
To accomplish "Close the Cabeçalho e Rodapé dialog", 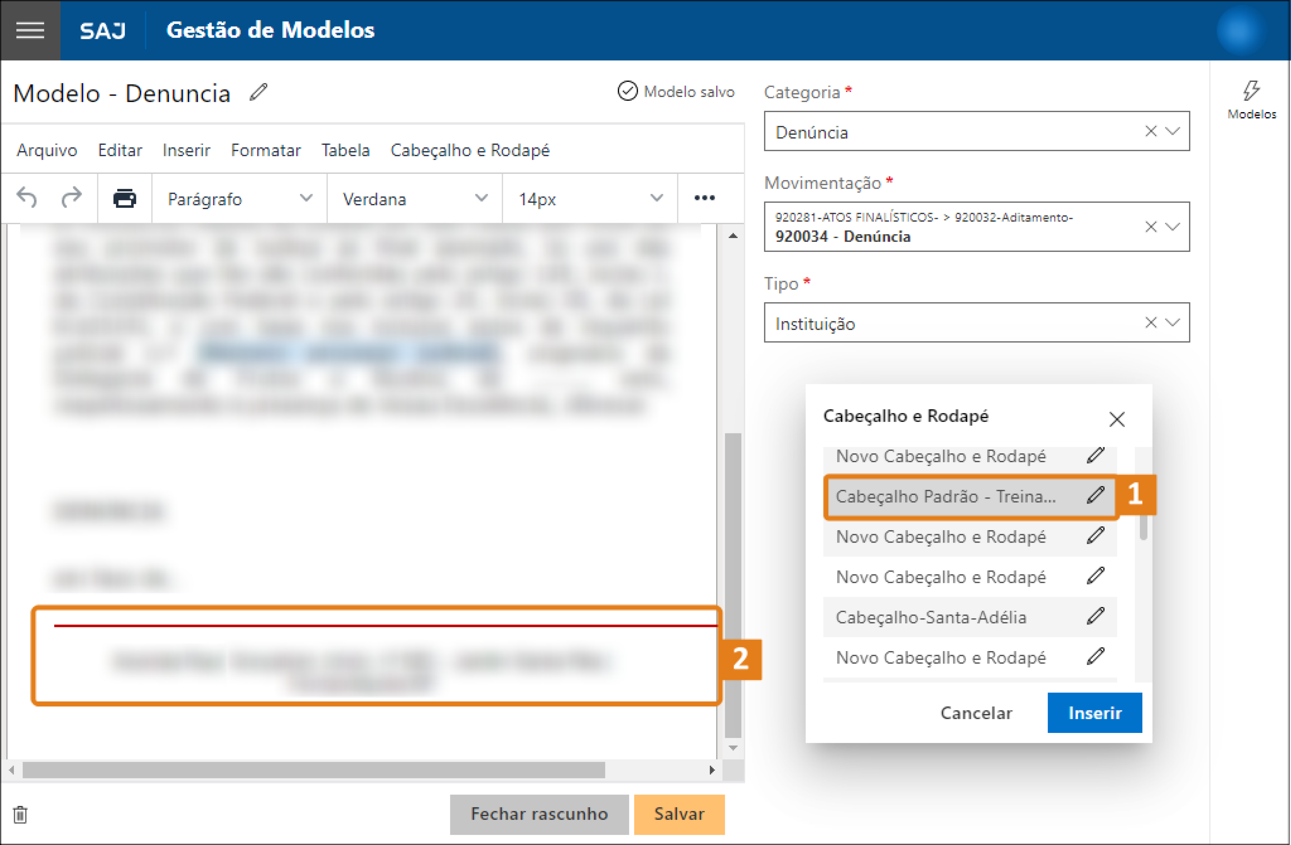I will click(x=1117, y=419).
